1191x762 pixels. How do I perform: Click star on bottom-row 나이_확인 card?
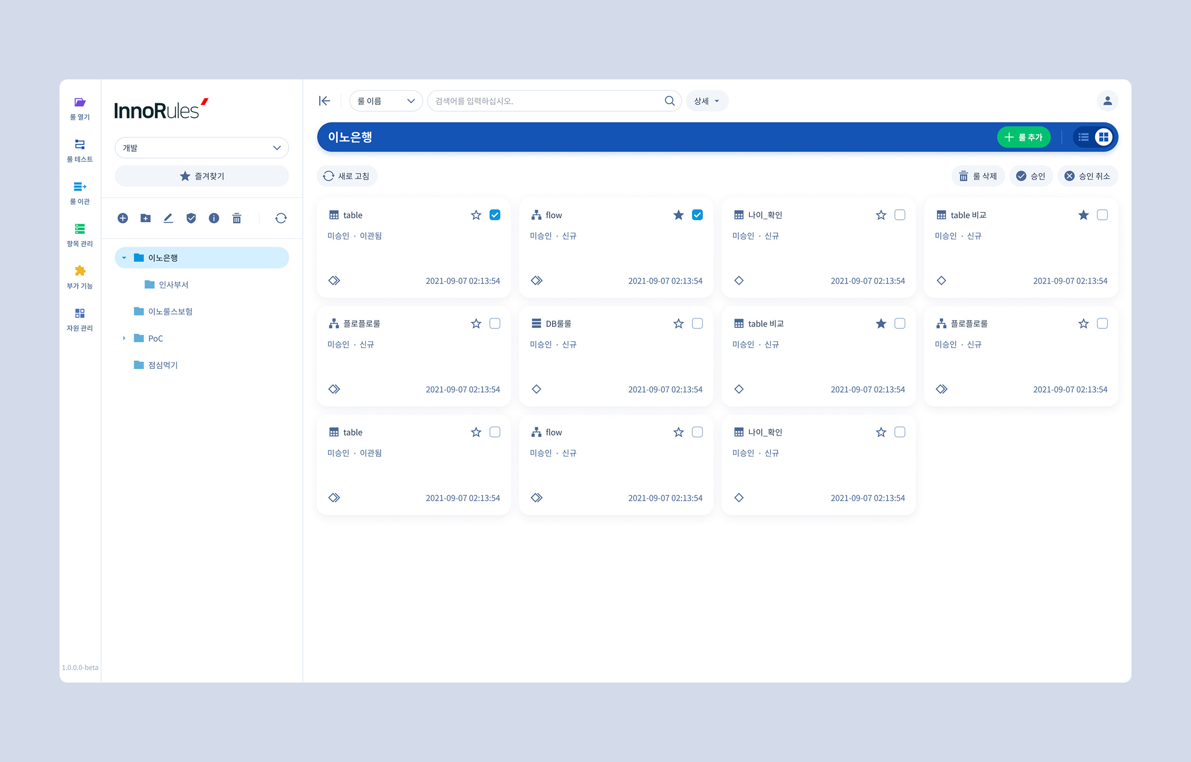881,432
